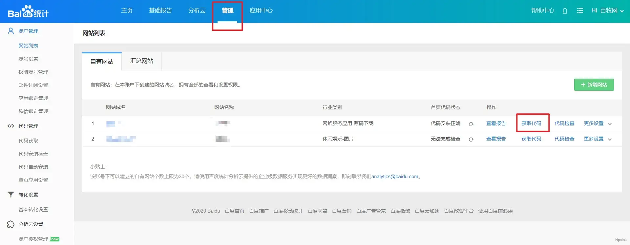Click the Baidu Tongji logo

click(x=28, y=12)
